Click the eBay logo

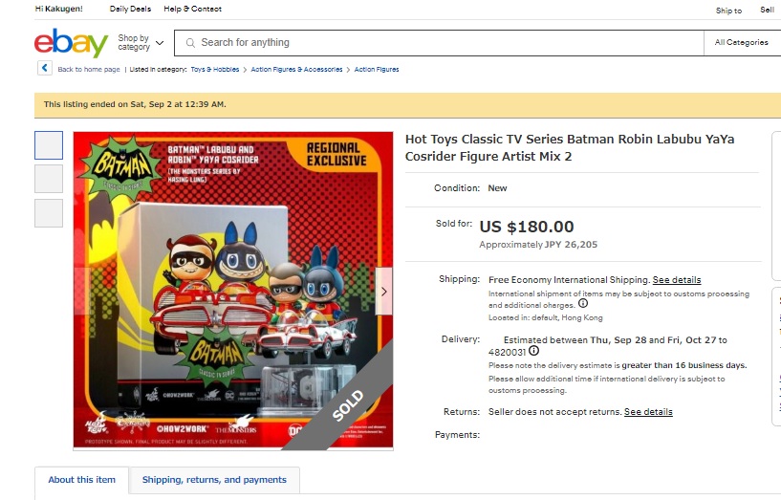click(x=72, y=43)
